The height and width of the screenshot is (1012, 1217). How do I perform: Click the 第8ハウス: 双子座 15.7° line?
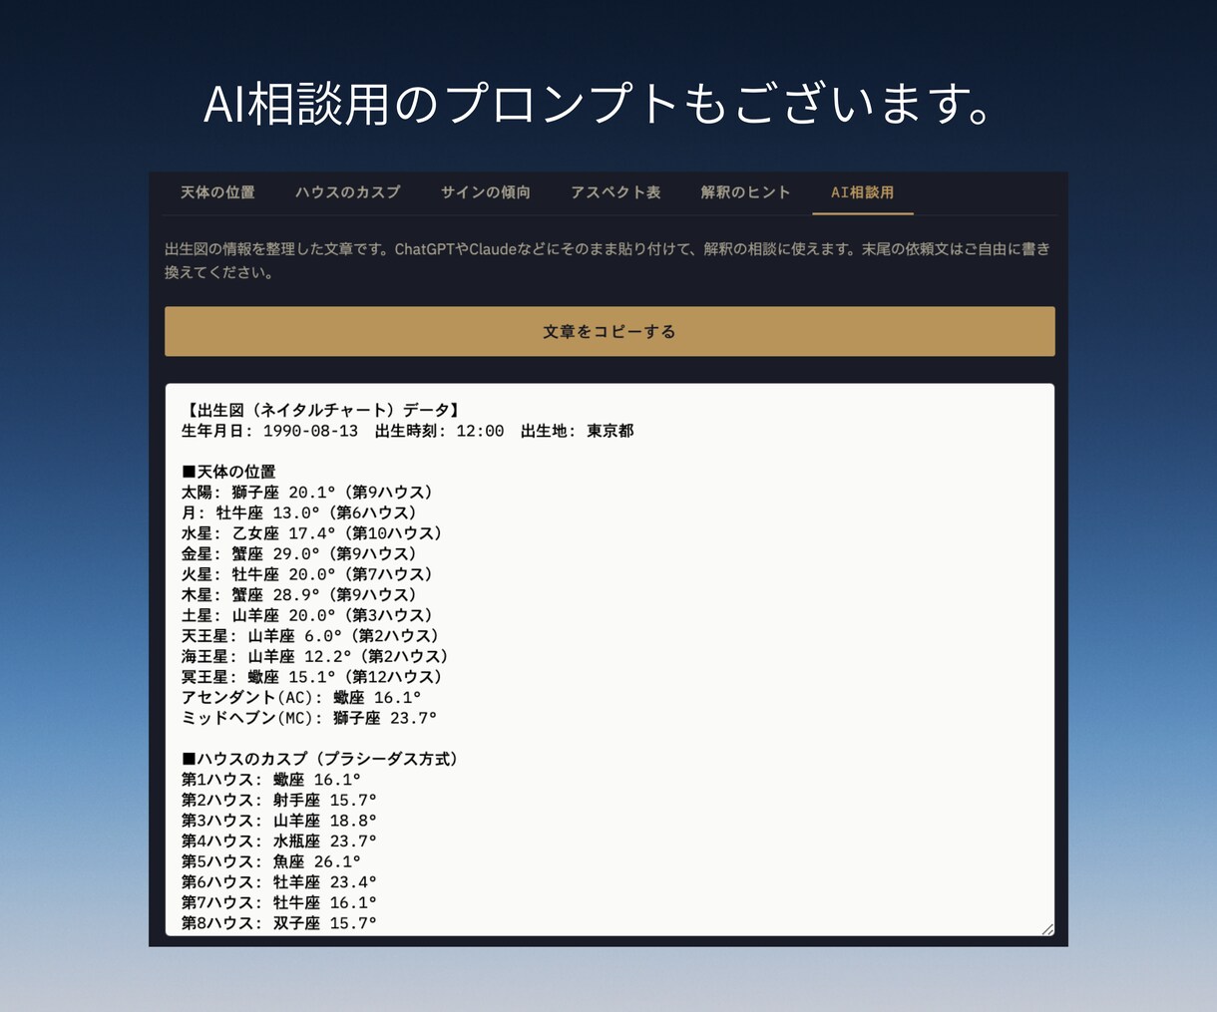pos(279,923)
